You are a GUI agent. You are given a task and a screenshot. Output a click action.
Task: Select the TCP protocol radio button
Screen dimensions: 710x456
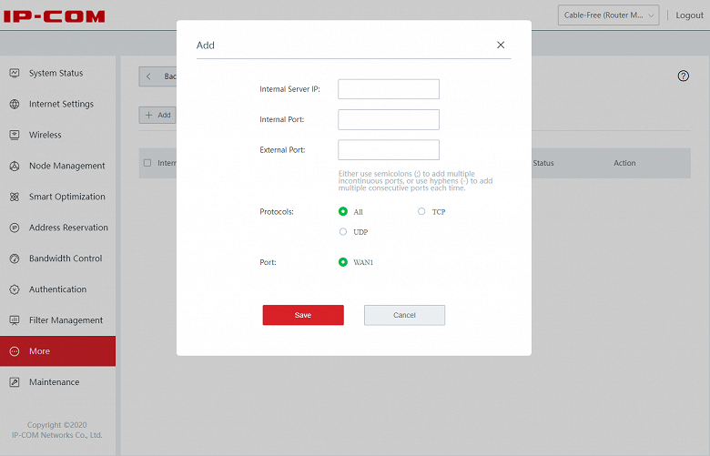pos(421,211)
